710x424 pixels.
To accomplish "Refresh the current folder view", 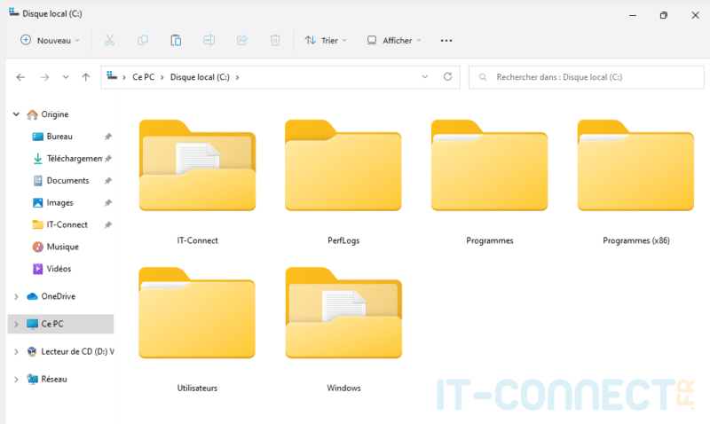I will point(447,77).
